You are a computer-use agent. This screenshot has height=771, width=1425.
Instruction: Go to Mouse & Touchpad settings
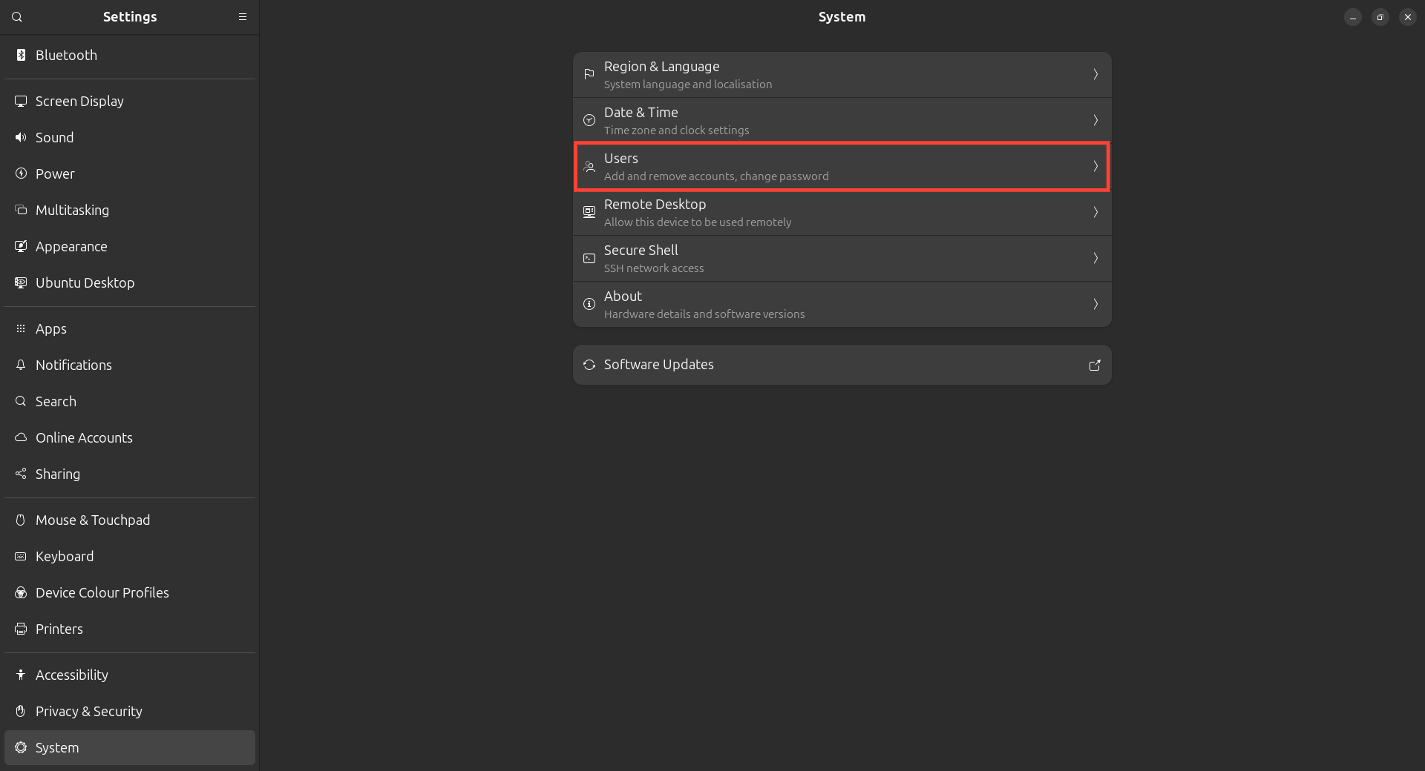click(93, 520)
